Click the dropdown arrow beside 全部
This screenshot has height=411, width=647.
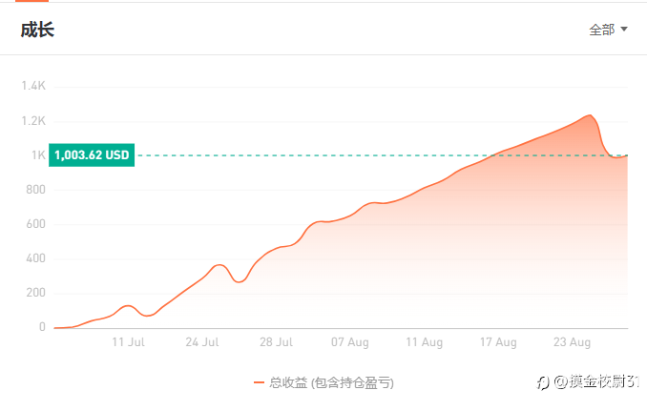[x=624, y=30]
